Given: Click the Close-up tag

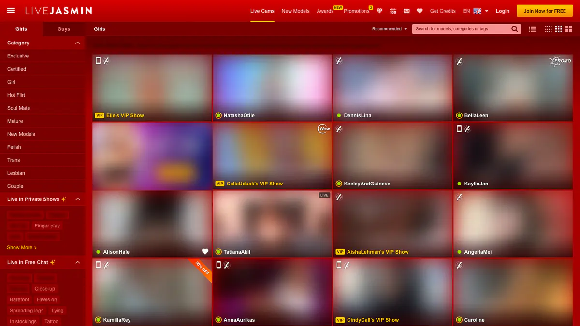Looking at the screenshot, I should [x=45, y=289].
